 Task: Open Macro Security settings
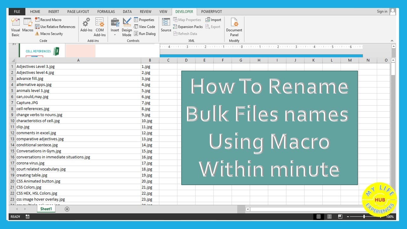click(49, 34)
